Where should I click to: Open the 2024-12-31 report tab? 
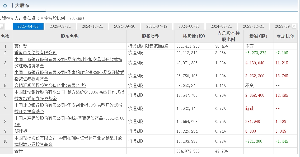point(92,26)
